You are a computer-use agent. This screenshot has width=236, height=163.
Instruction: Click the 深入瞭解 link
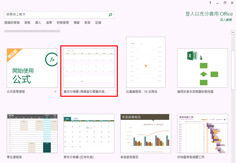[226, 20]
